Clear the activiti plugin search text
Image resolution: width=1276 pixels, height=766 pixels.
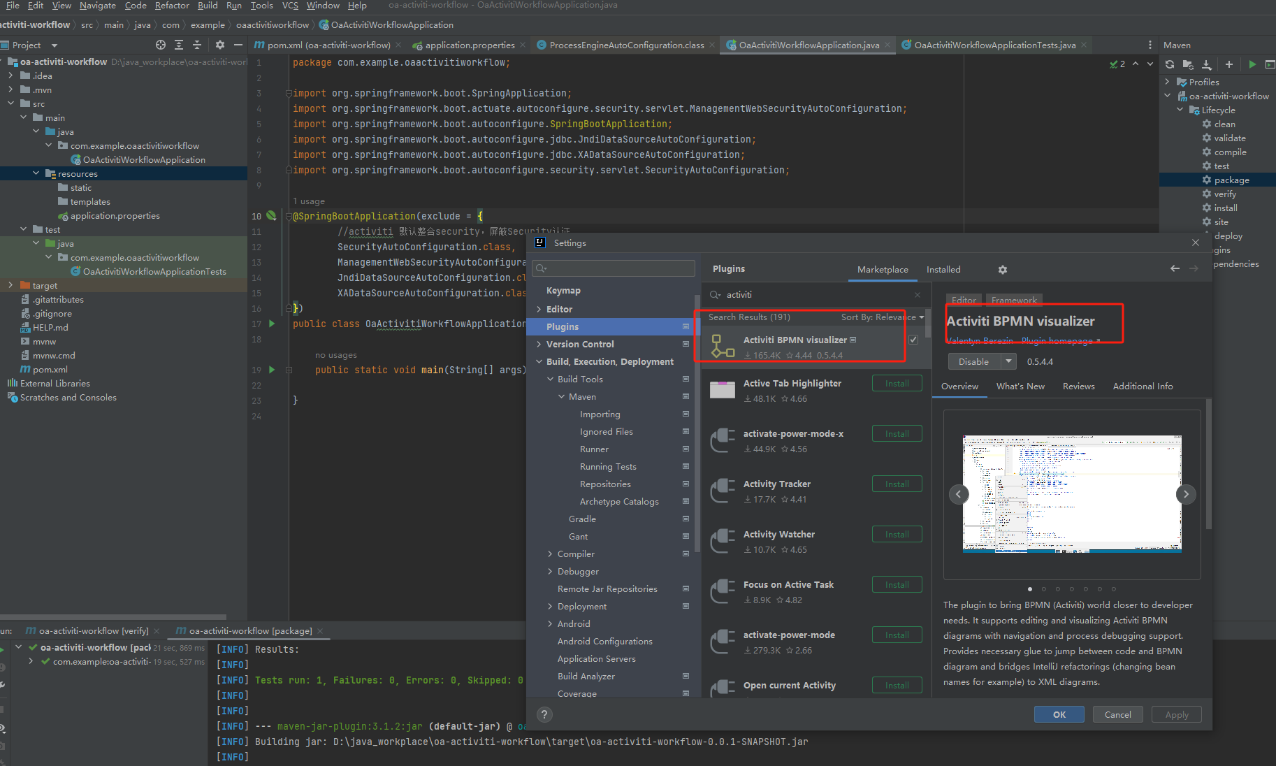(x=918, y=295)
